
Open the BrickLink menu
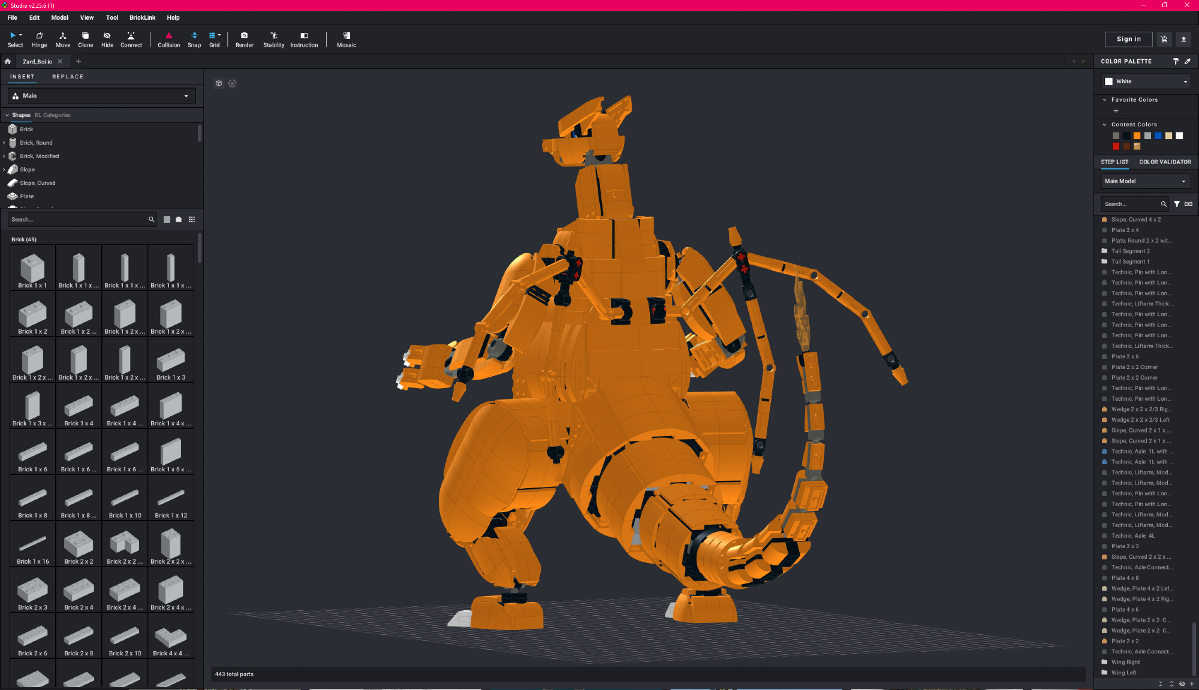point(142,17)
